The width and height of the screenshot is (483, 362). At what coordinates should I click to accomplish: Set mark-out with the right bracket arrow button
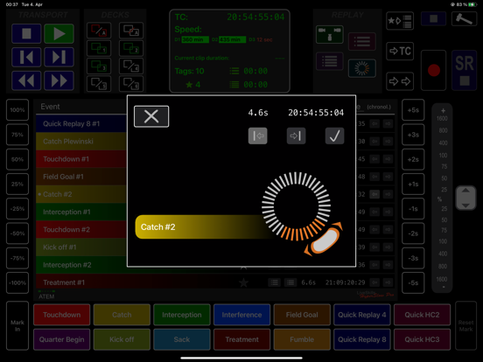(296, 136)
